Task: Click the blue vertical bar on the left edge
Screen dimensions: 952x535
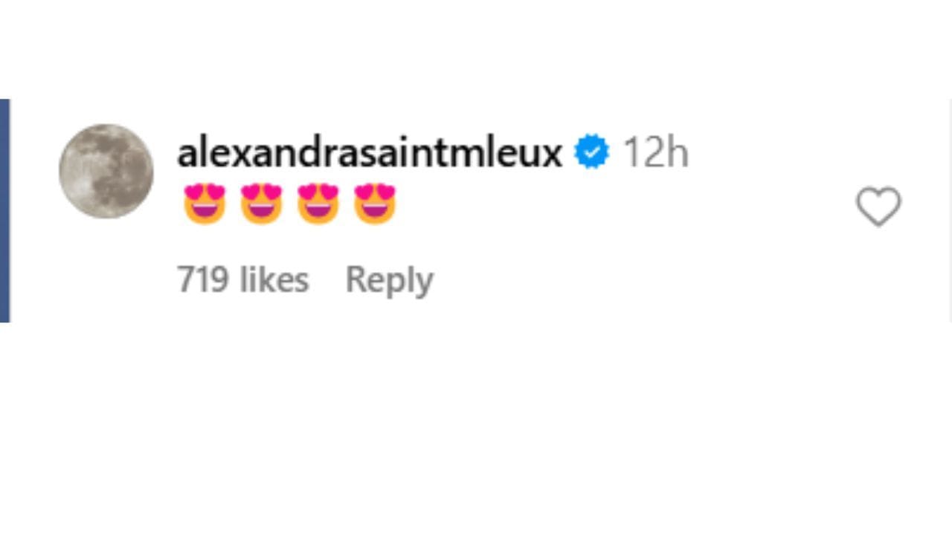Action: [4, 210]
